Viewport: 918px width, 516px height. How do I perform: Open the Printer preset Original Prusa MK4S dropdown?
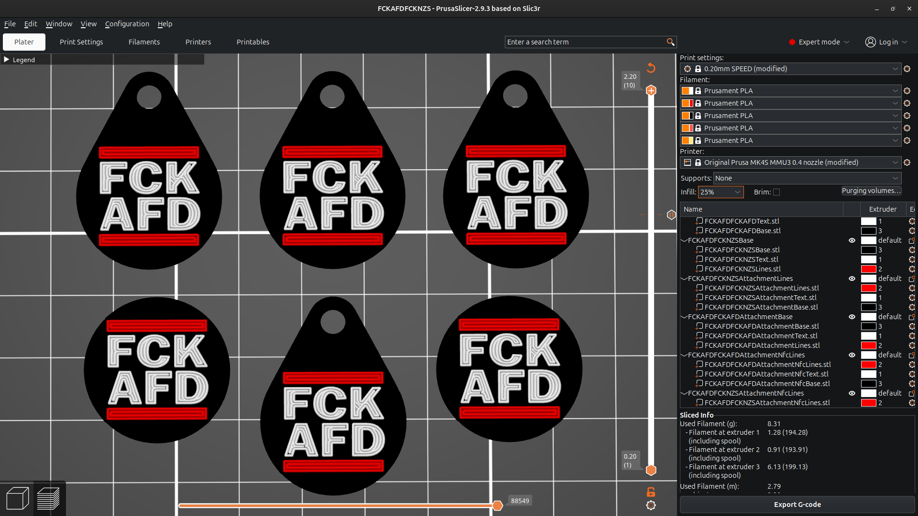791,162
